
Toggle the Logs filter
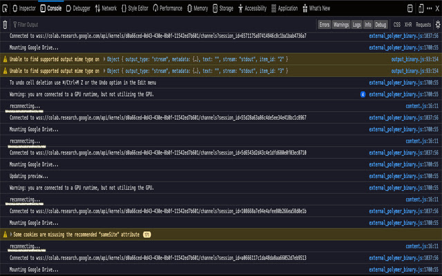356,25
